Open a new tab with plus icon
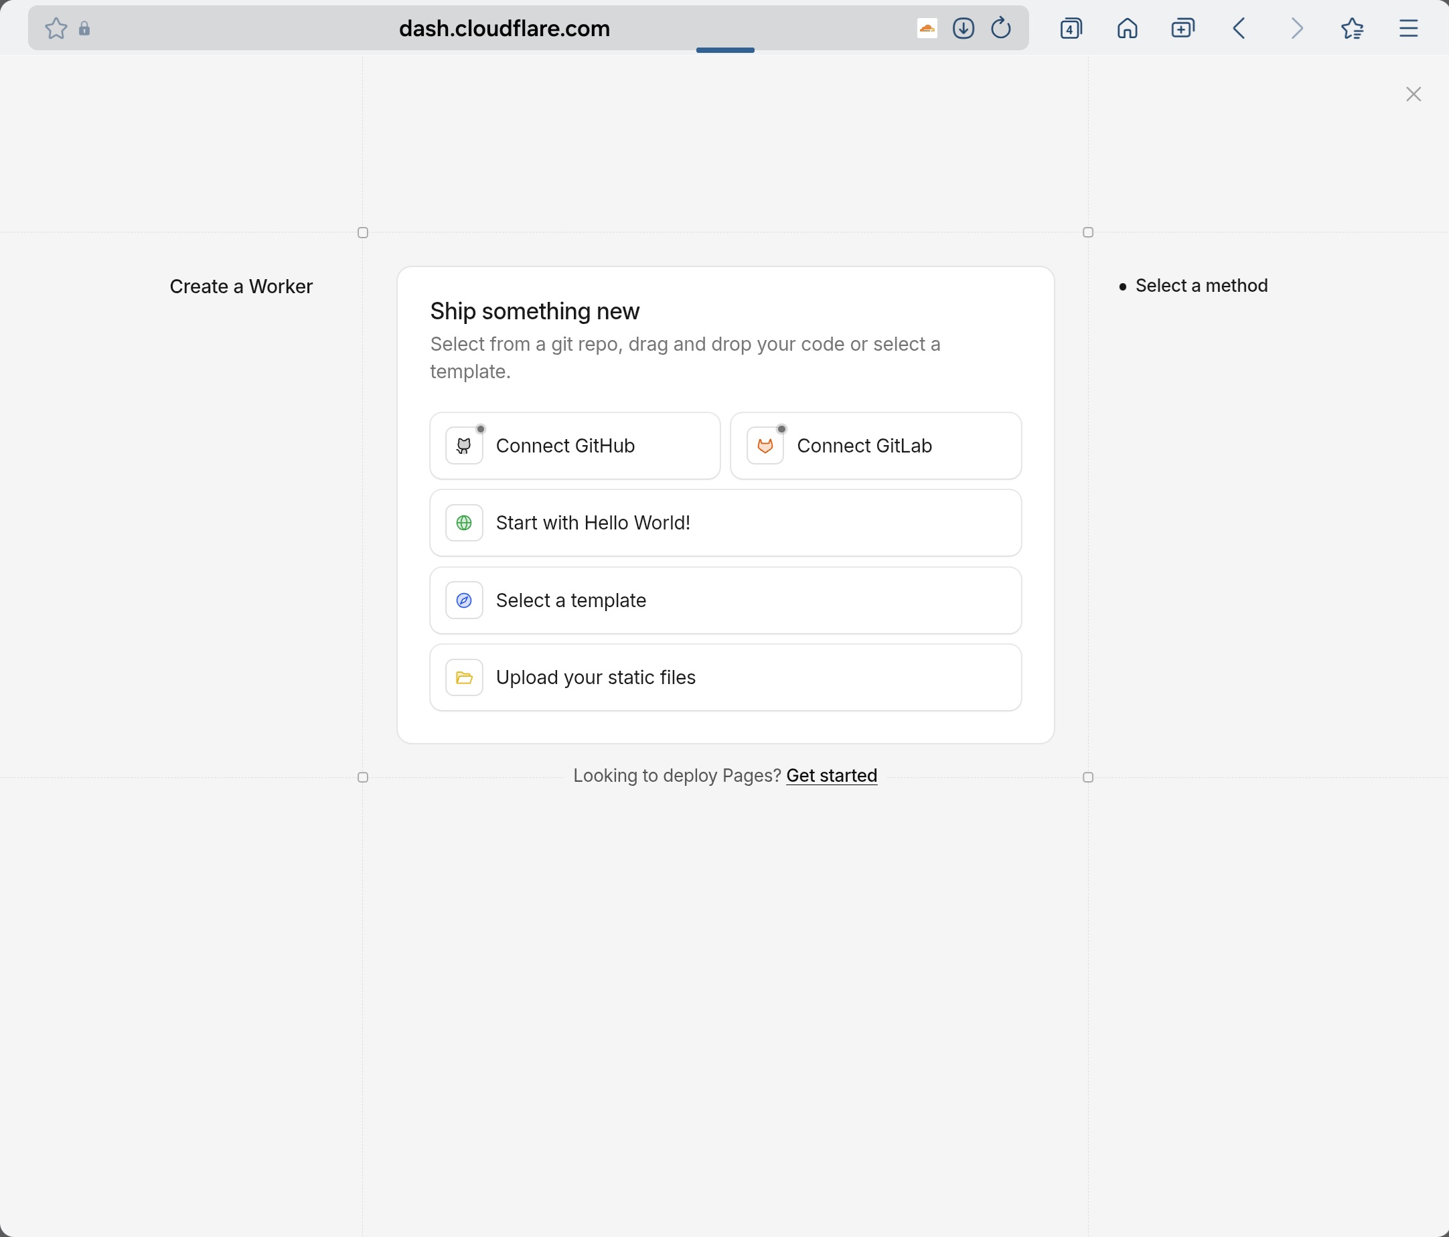 coord(1183,29)
